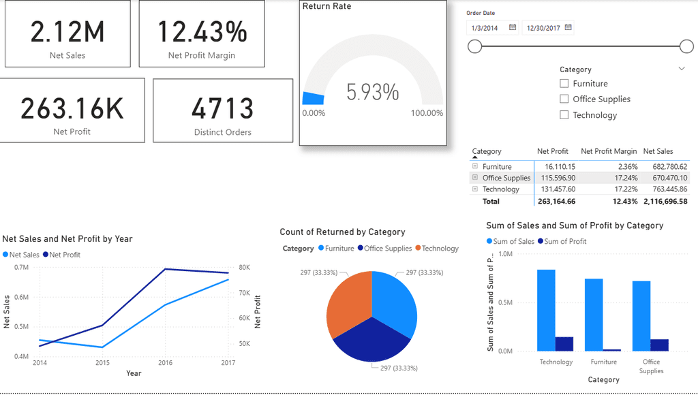Check the Technology category checkbox
This screenshot has height=395, width=698.
click(564, 115)
